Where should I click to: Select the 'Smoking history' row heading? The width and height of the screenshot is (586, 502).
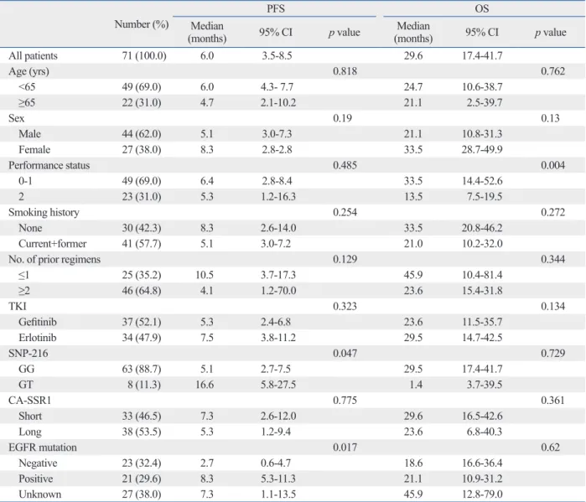(x=44, y=213)
